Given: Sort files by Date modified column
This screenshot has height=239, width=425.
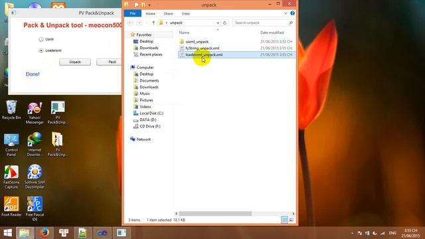Looking at the screenshot, I should point(272,33).
